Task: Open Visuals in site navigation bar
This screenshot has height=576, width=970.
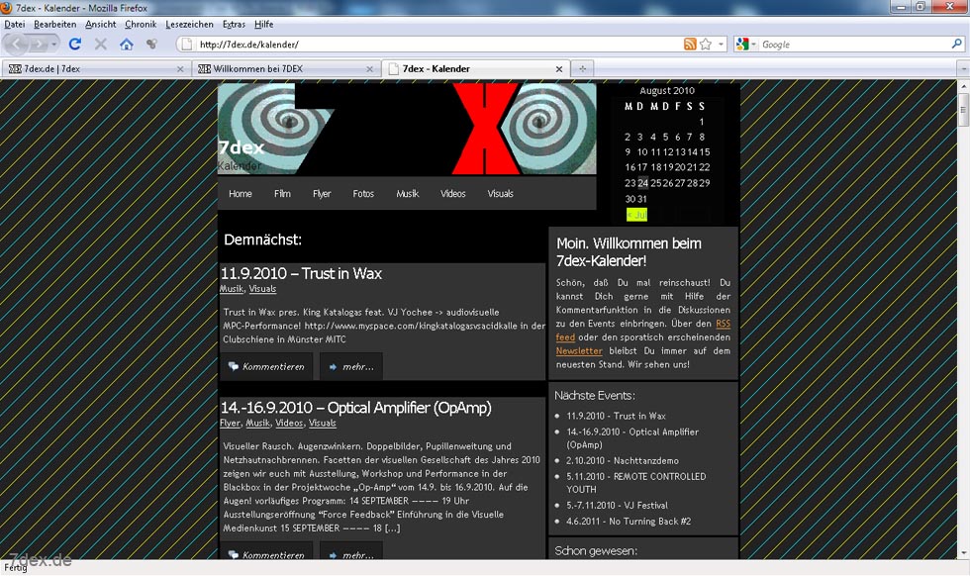Action: point(500,194)
